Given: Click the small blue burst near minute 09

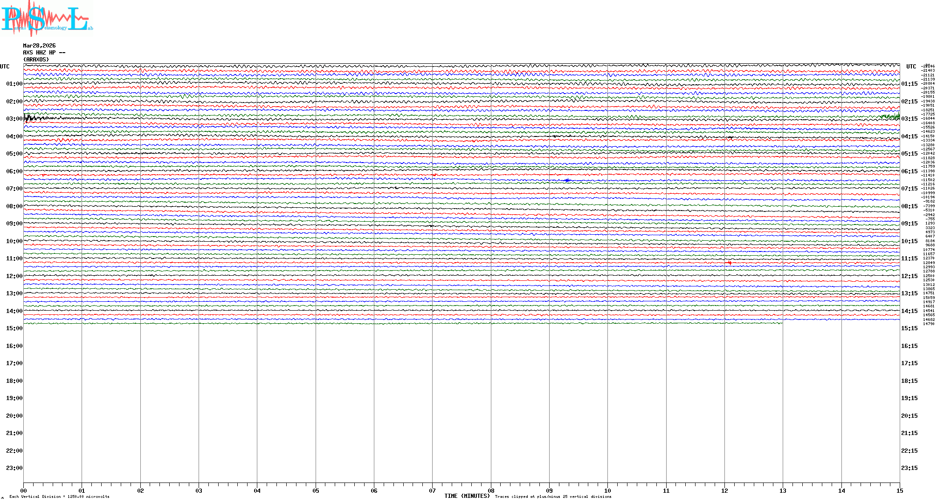Looking at the screenshot, I should click(x=567, y=180).
